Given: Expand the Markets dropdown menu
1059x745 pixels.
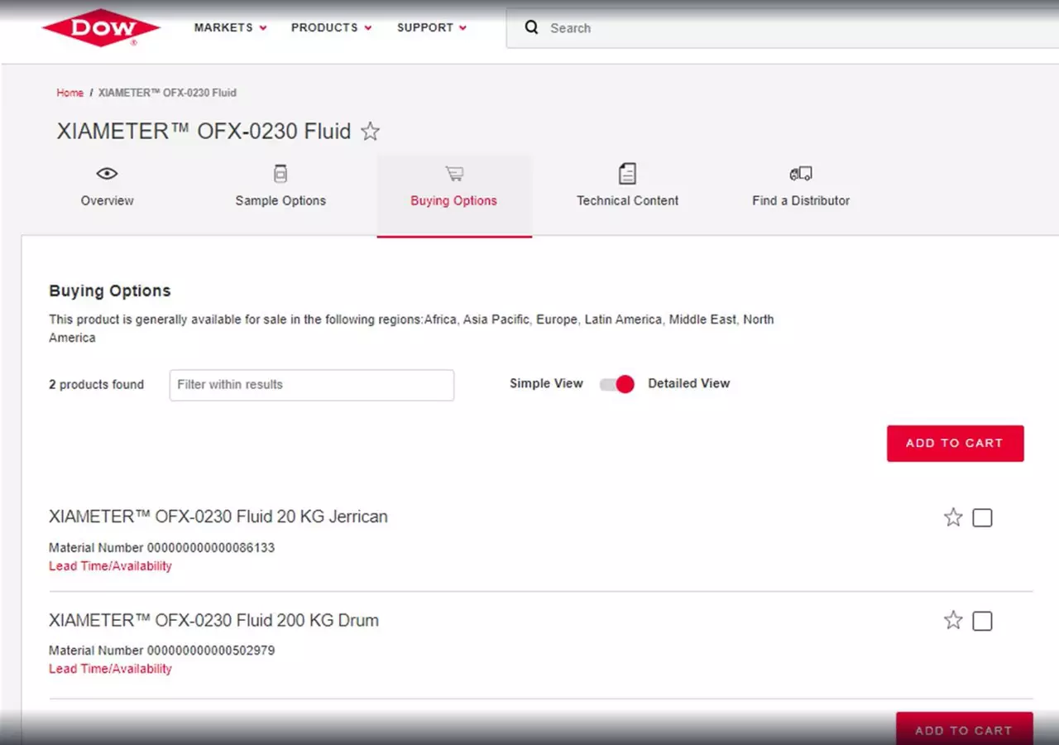Looking at the screenshot, I should 230,28.
